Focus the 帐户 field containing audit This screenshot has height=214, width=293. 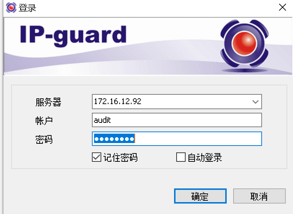click(177, 120)
